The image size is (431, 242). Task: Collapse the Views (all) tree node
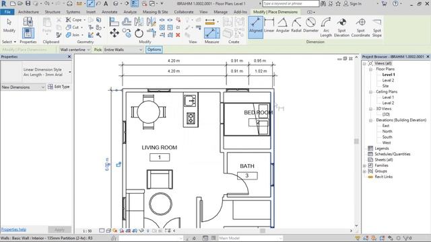pos(364,63)
